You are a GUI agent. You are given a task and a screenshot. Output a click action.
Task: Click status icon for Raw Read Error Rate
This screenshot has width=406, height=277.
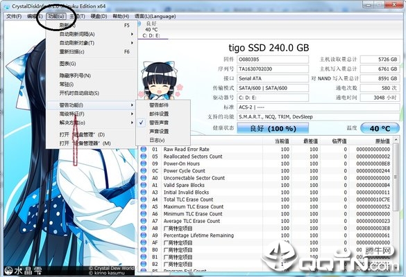click(x=144, y=149)
